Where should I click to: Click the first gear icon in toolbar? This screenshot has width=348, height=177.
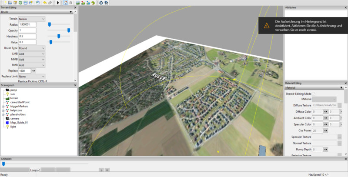point(101,3)
